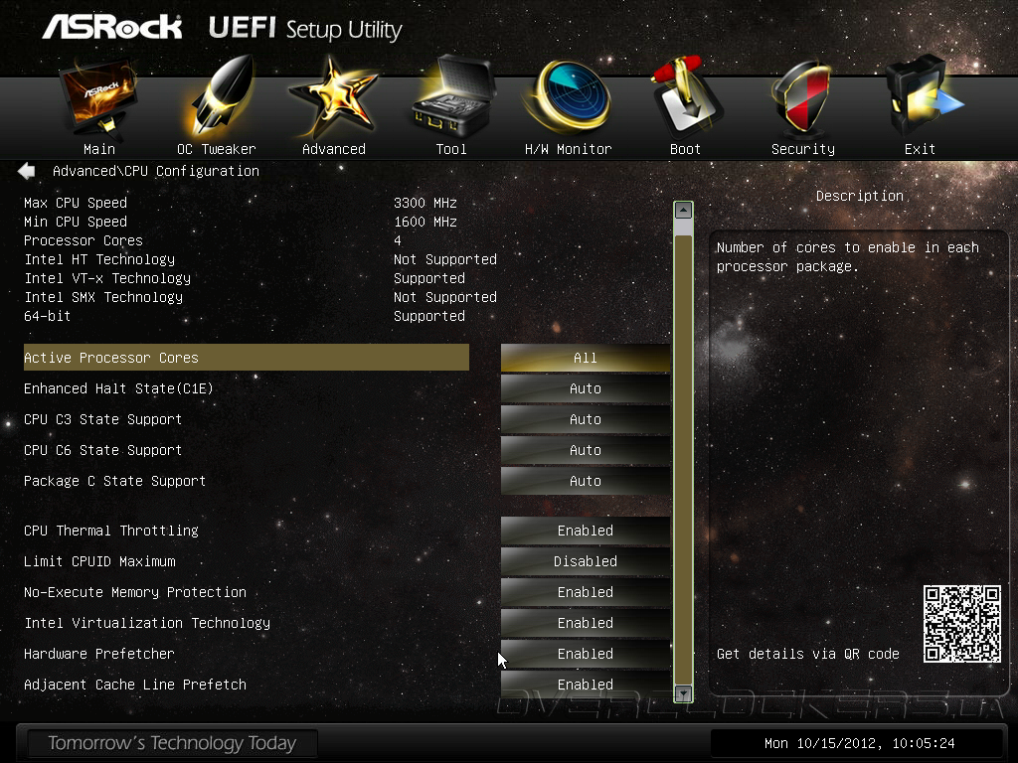This screenshot has height=763, width=1018.
Task: Toggle Limit CPUID Maximum Disabled value
Action: click(585, 561)
